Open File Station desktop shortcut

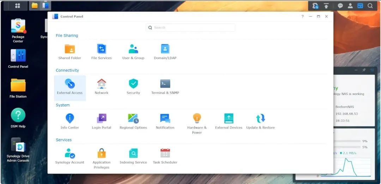pyautogui.click(x=18, y=88)
